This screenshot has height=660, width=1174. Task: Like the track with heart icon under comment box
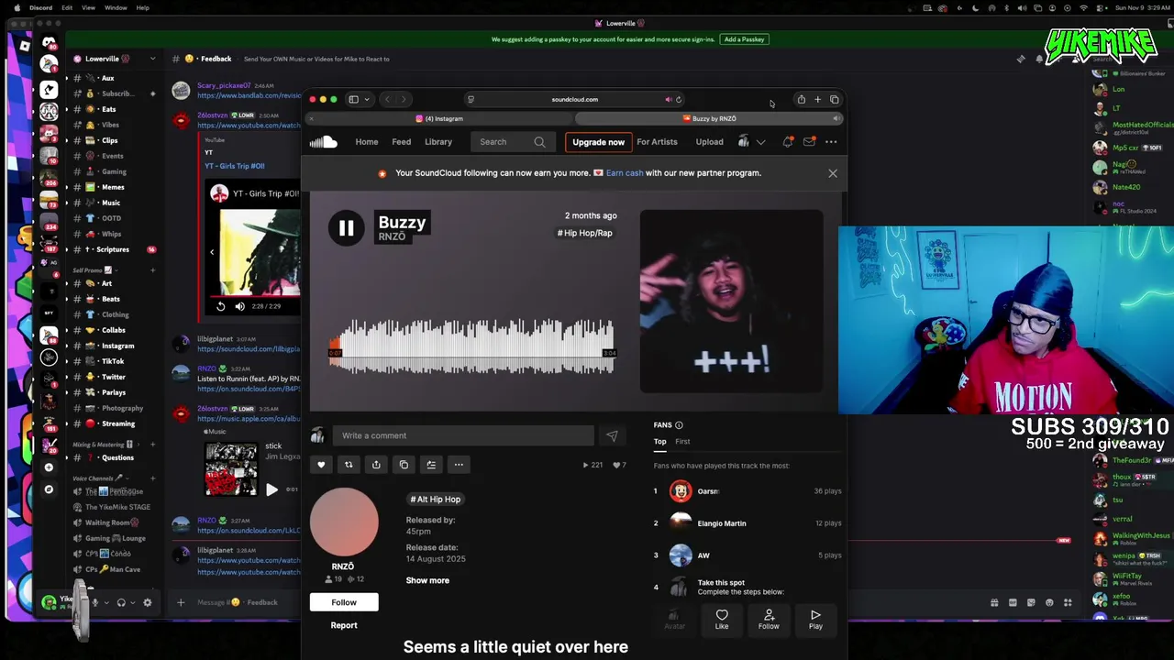pyautogui.click(x=321, y=465)
